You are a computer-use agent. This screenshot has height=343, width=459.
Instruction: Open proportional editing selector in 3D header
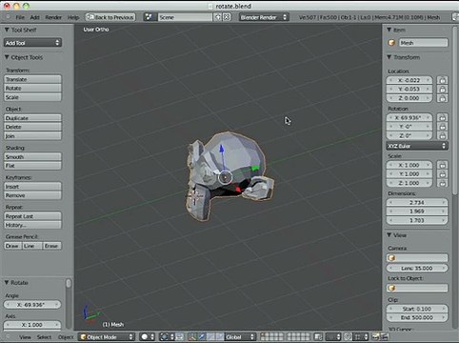[333, 336]
